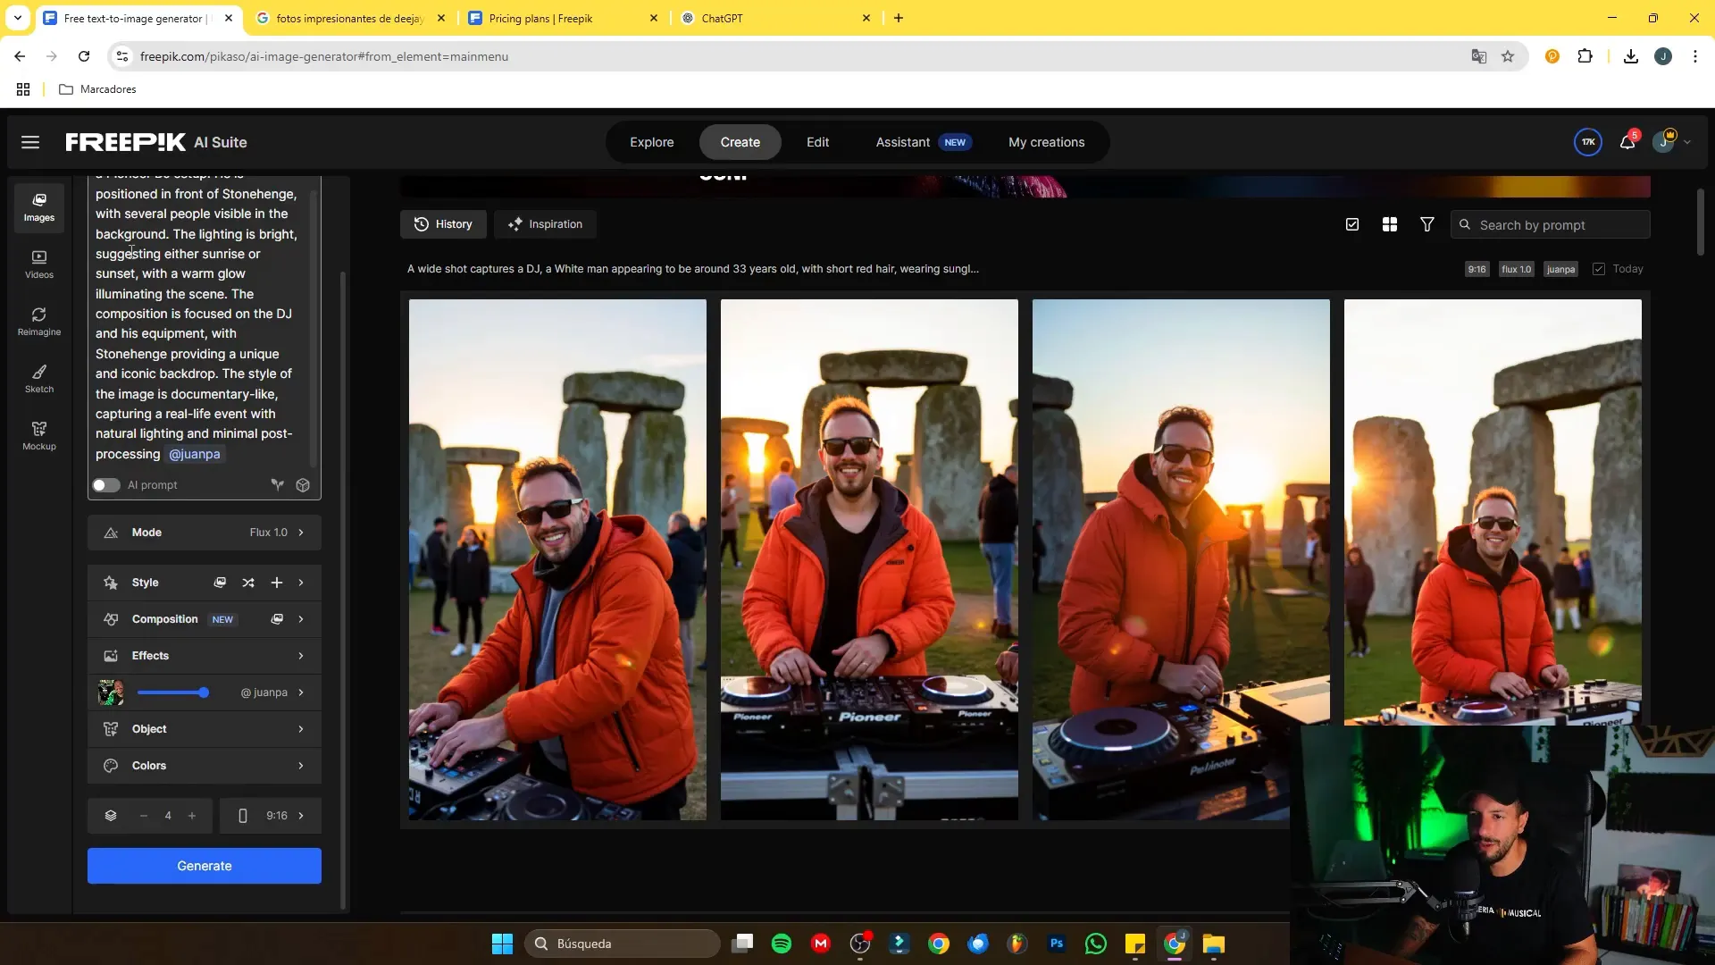The height and width of the screenshot is (965, 1715).
Task: Open the History view
Action: pyautogui.click(x=443, y=224)
